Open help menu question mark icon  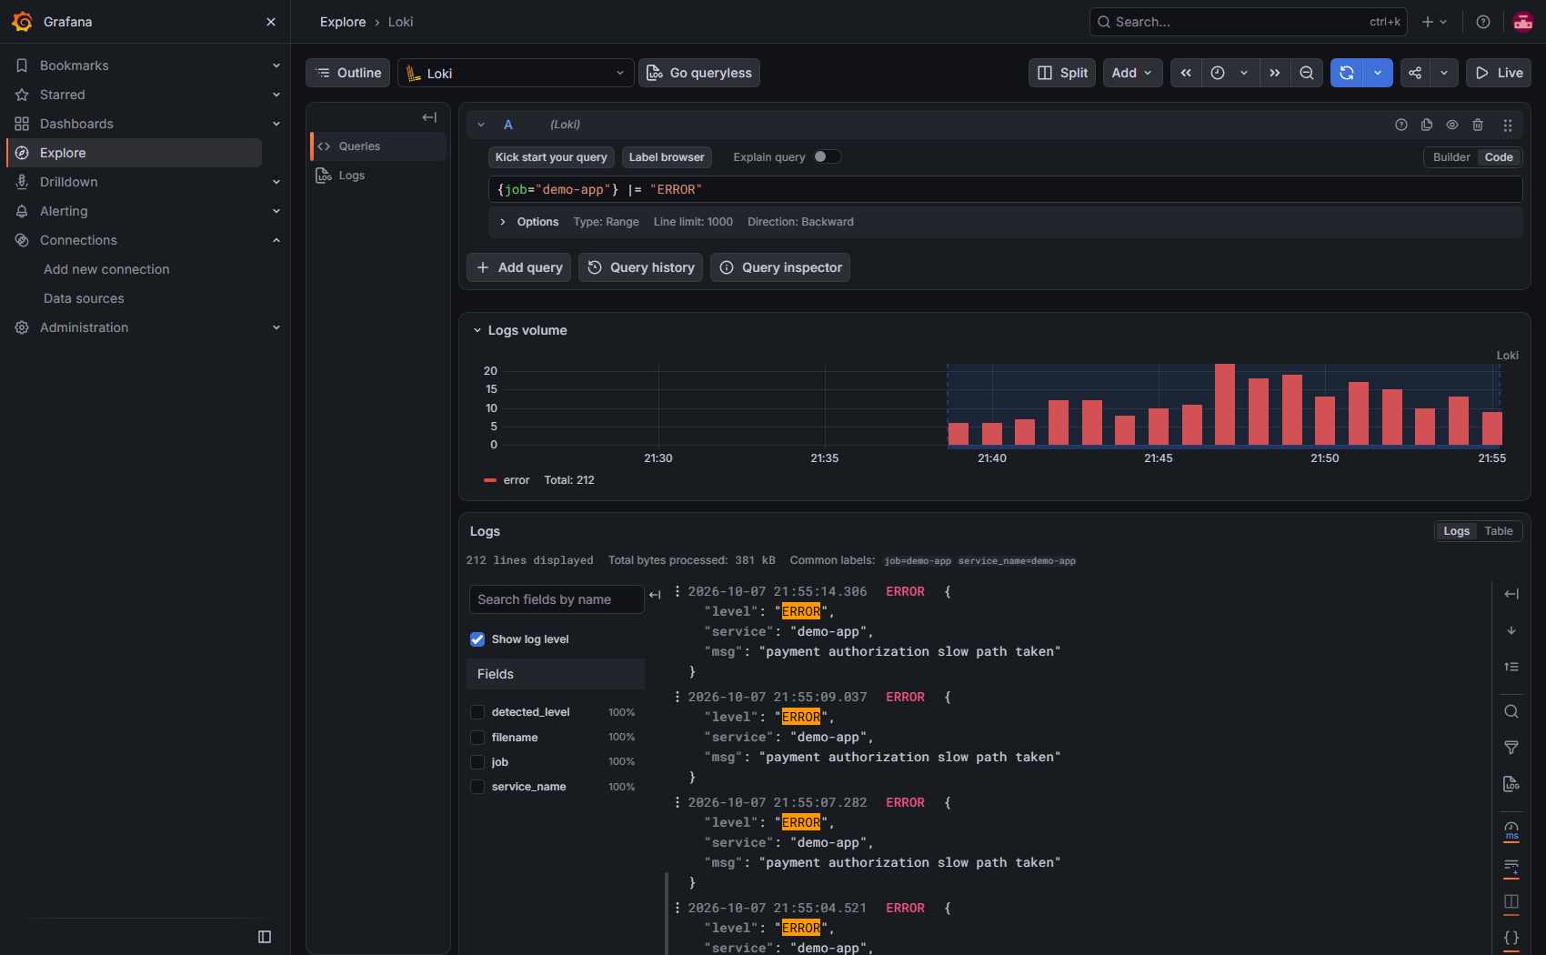(1483, 22)
